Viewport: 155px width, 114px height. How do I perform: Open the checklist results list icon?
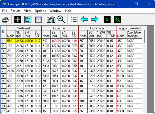tap(74, 20)
